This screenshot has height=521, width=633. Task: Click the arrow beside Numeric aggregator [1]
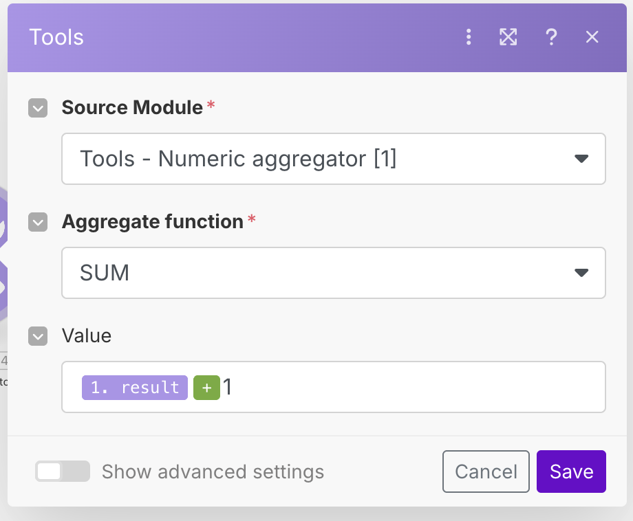click(581, 159)
